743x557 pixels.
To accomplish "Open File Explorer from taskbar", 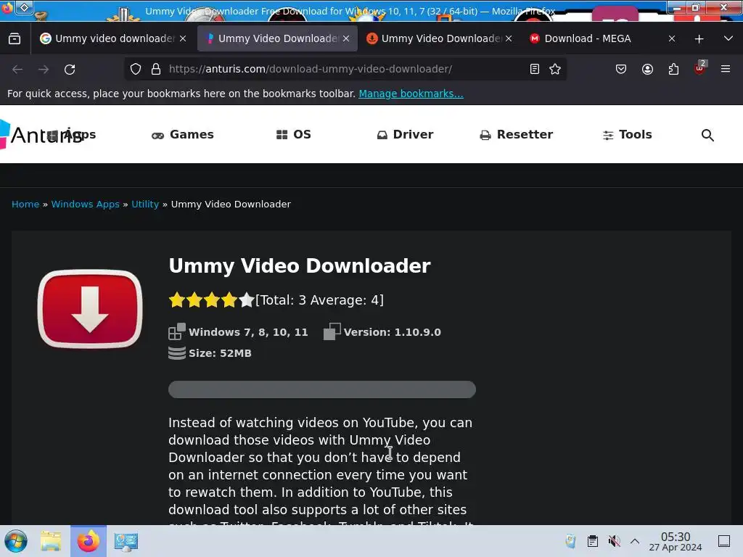I will (x=51, y=541).
